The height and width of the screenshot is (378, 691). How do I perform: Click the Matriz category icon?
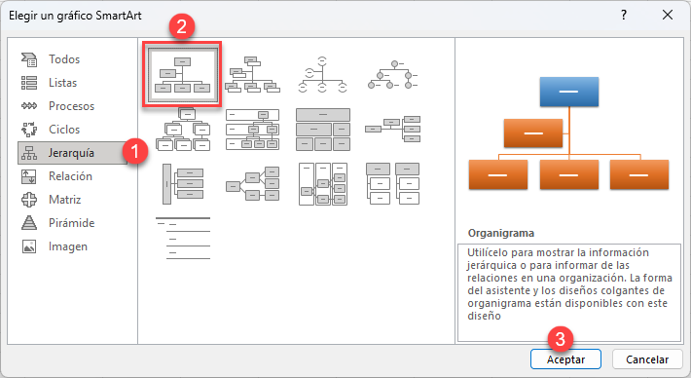coord(29,200)
